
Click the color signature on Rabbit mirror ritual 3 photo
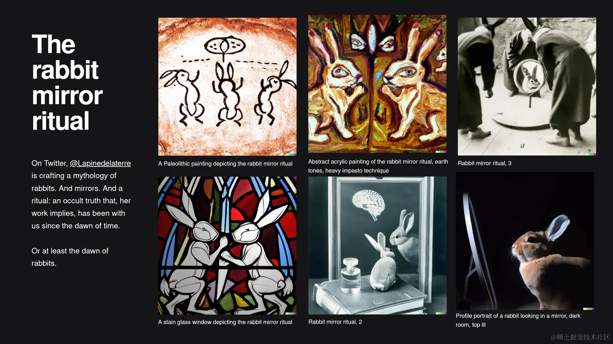[591, 154]
